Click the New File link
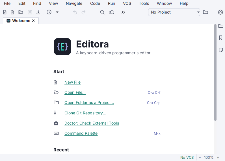Viewport: 225px width, 161px height. coord(72,82)
